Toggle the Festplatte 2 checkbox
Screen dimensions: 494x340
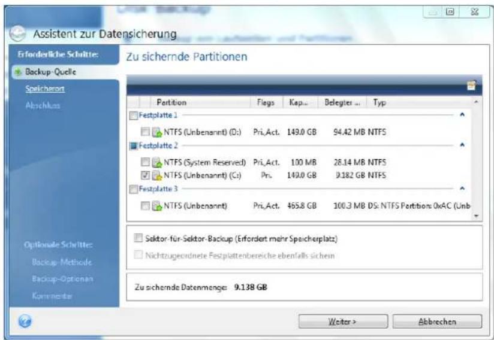tap(134, 146)
